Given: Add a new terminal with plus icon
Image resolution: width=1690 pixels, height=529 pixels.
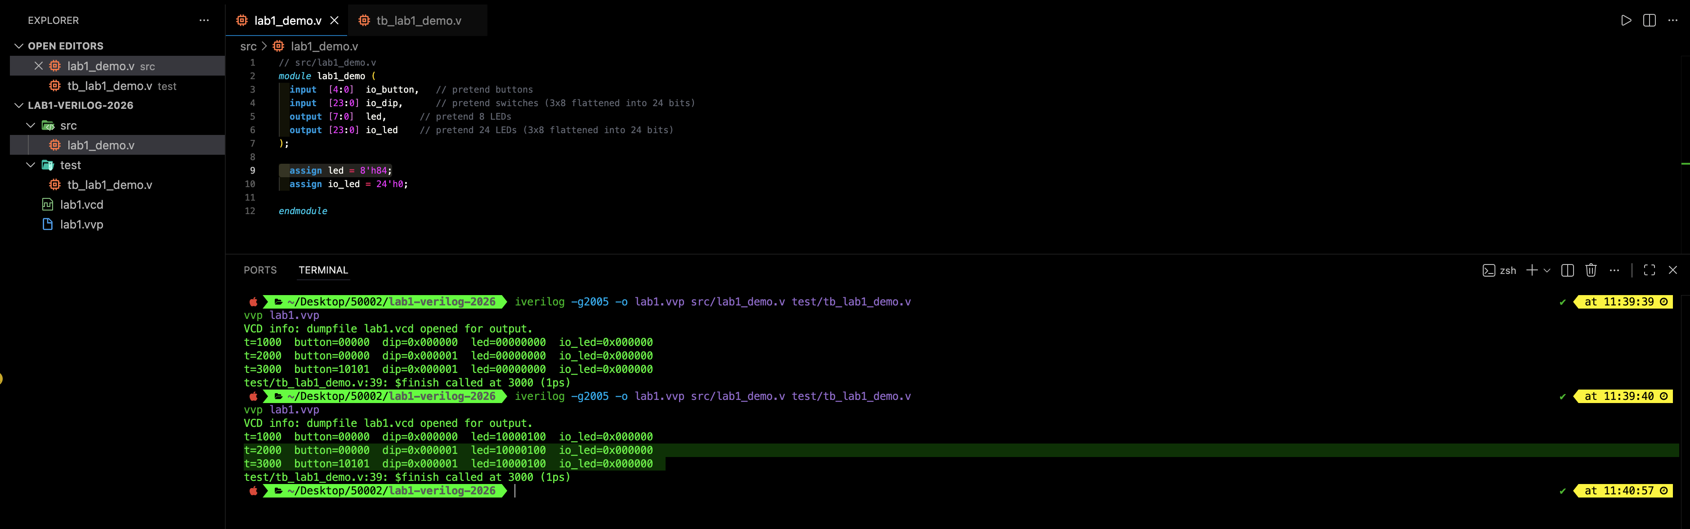Looking at the screenshot, I should tap(1531, 270).
